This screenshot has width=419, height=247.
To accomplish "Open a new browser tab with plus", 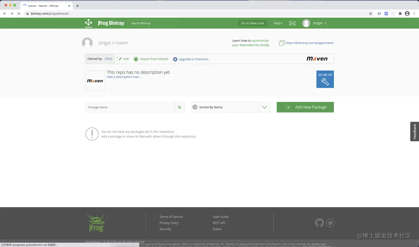I will 77,6.
